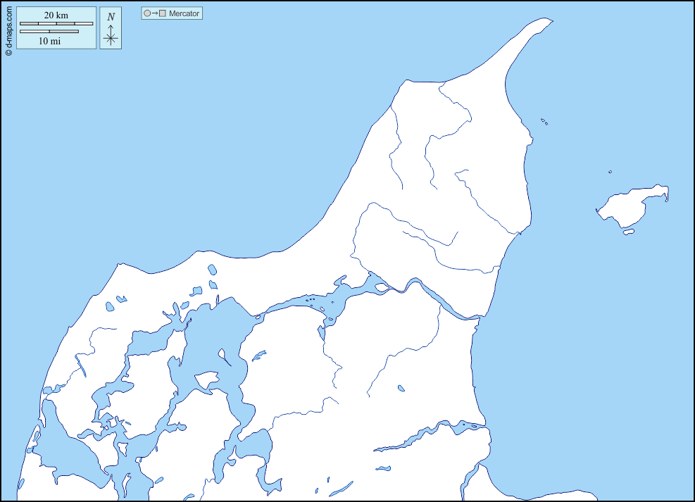695x502 pixels.
Task: Select the letter N on the compass
Action: [x=111, y=17]
